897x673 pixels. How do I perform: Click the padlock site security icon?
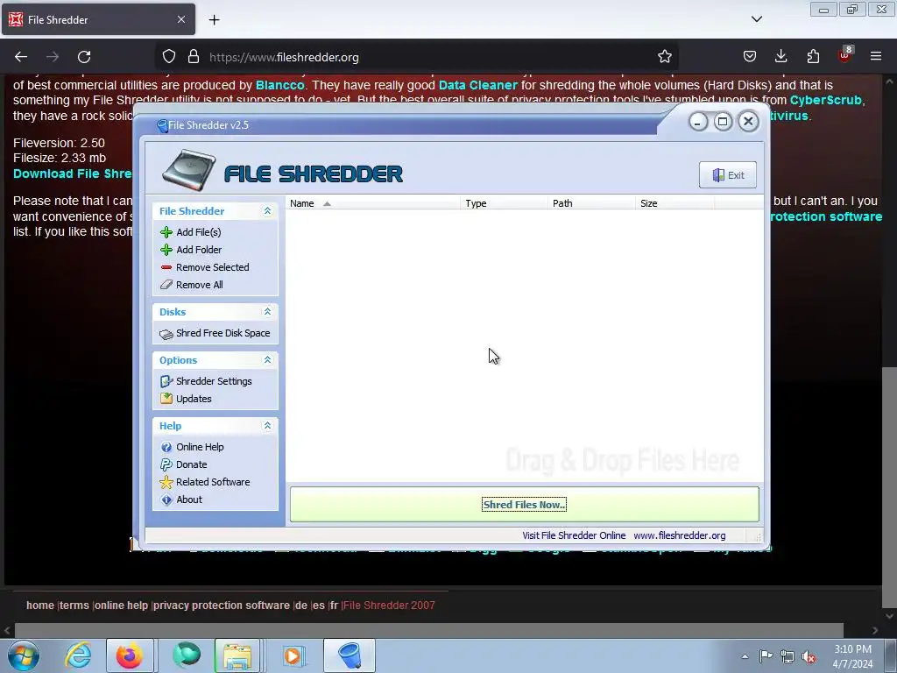point(194,57)
